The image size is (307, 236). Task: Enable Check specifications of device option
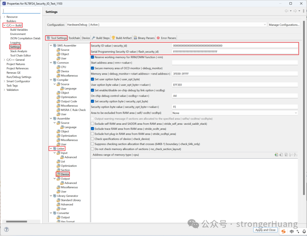(92, 139)
